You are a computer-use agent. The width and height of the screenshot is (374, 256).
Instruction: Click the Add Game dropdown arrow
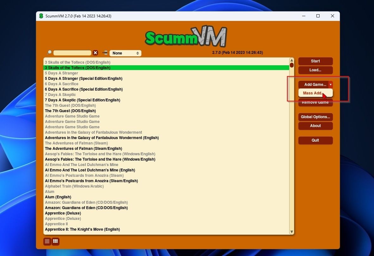click(331, 85)
